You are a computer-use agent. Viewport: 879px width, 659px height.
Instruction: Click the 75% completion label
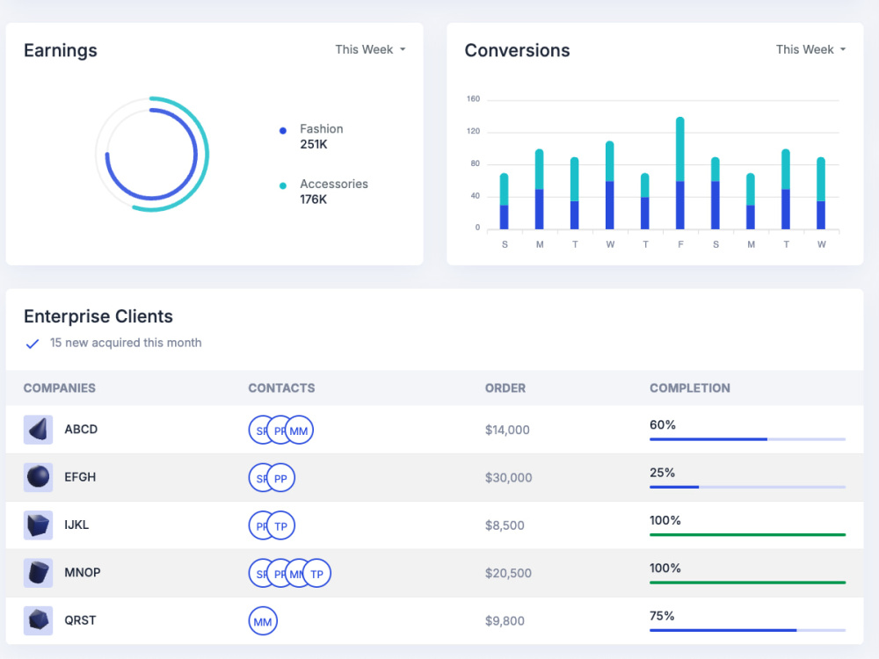click(662, 615)
